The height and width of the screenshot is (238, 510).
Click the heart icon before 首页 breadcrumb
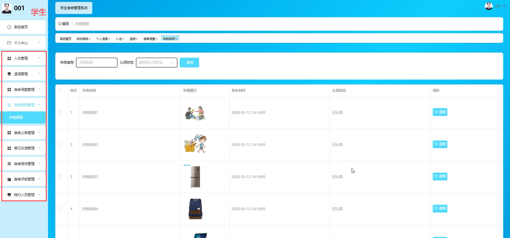coord(60,24)
